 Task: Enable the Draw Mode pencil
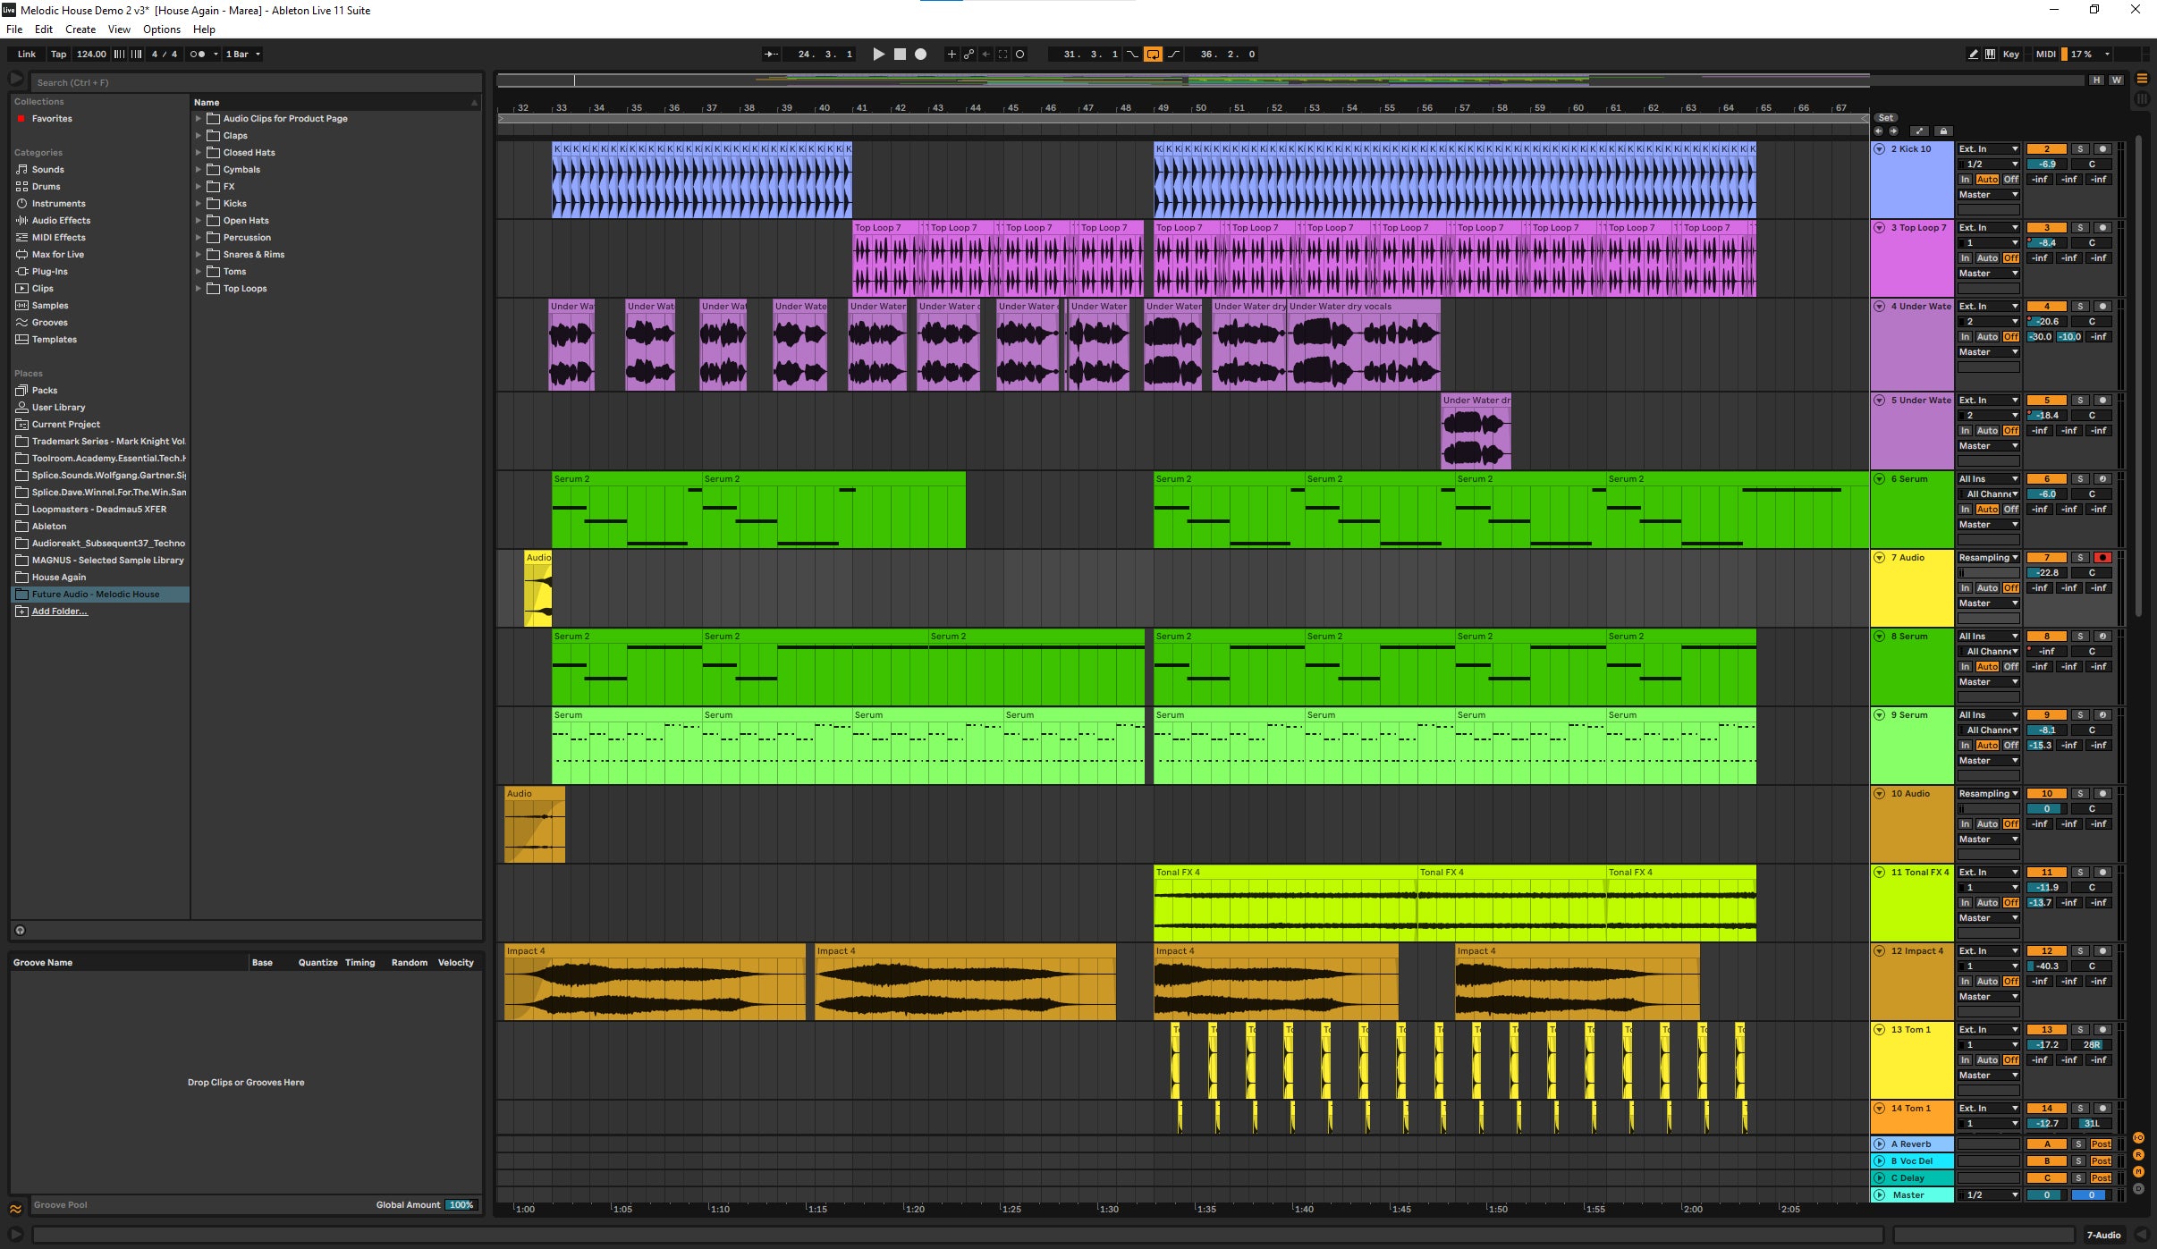point(1973,55)
